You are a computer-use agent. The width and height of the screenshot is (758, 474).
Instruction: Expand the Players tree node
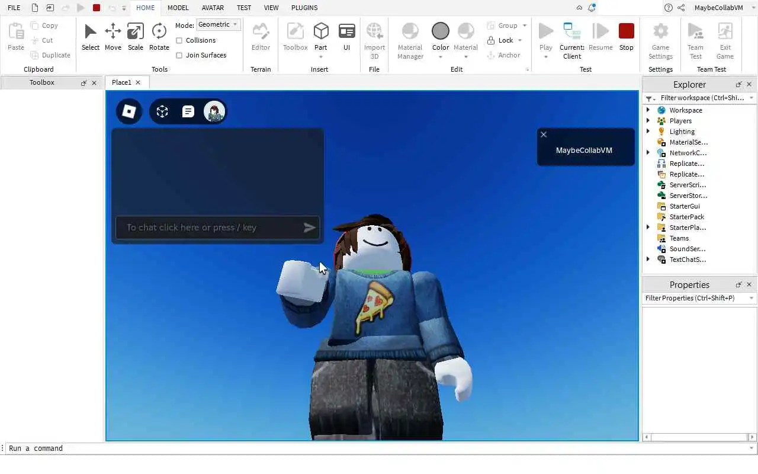point(648,121)
